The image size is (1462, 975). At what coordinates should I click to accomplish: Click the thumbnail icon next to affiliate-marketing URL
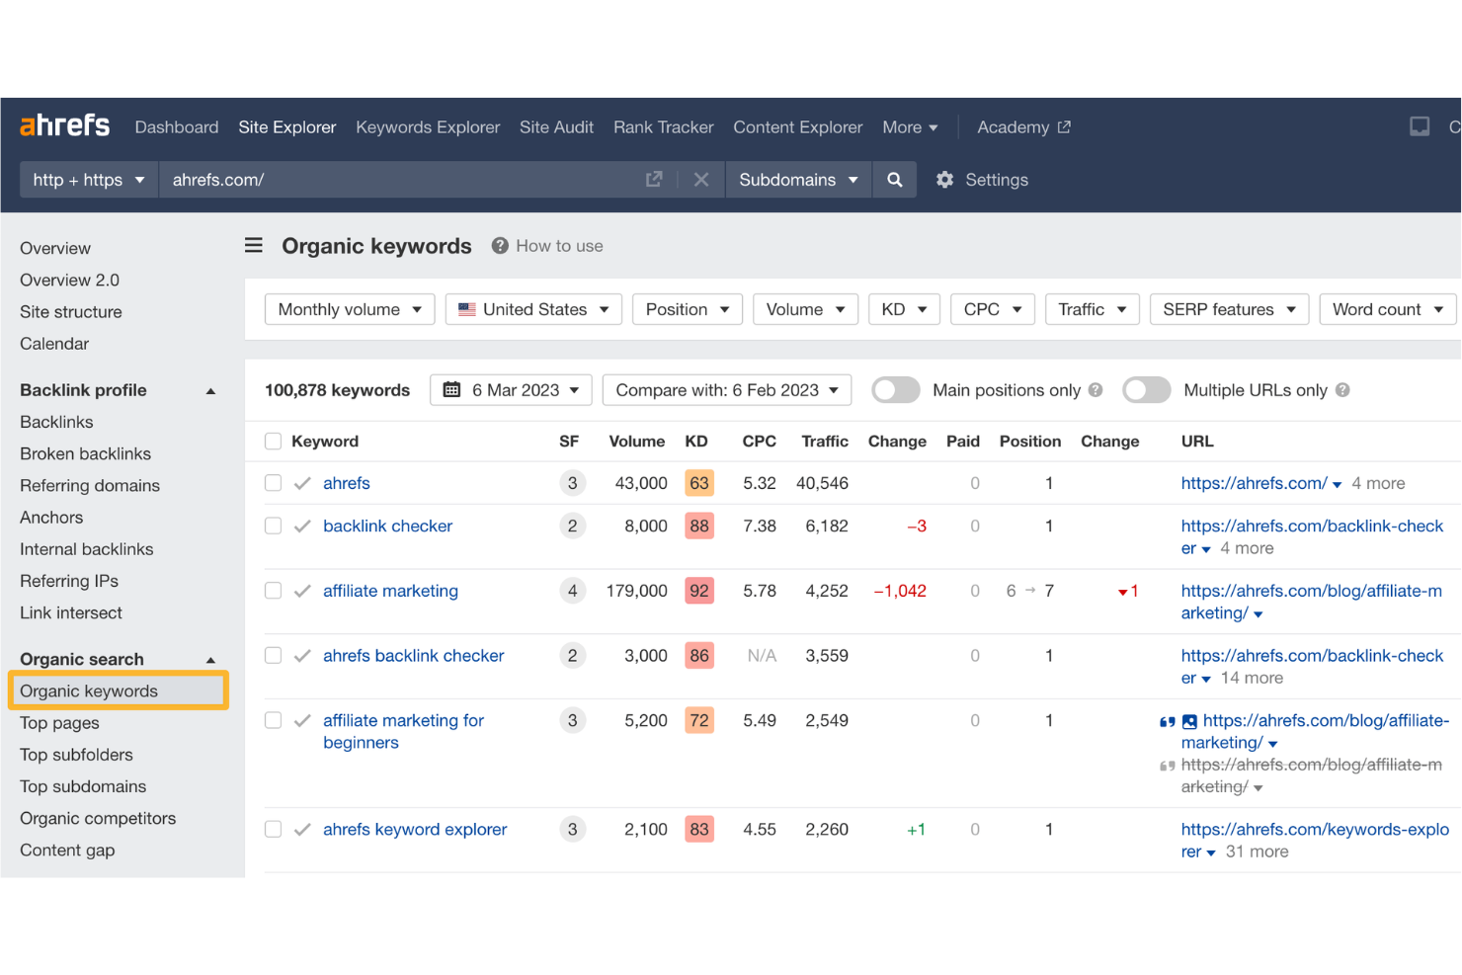tap(1190, 721)
